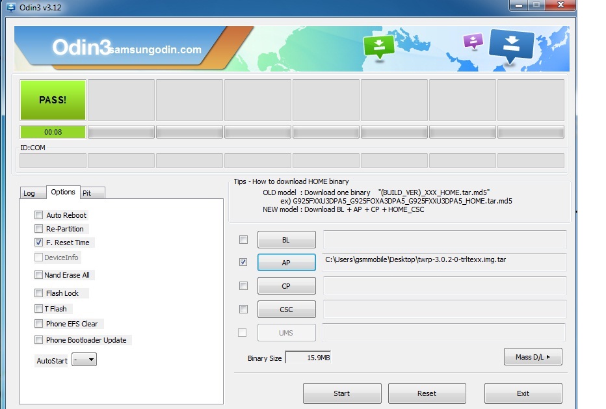Open the Pit tab
The height and width of the screenshot is (409, 606).
tap(92, 193)
